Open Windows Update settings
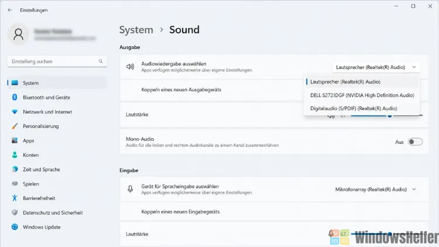Viewport: 439px width, 247px height. tap(57, 227)
